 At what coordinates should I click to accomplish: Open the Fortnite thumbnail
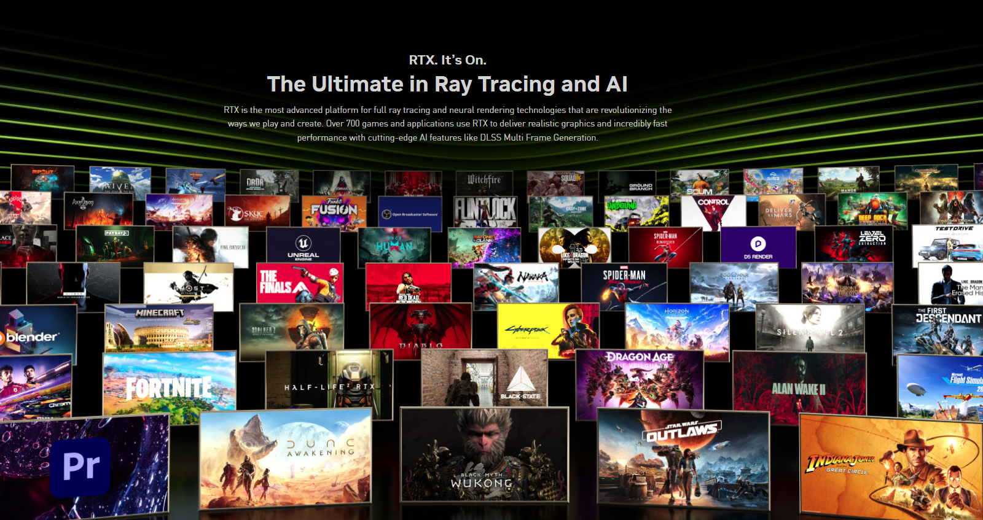[169, 387]
